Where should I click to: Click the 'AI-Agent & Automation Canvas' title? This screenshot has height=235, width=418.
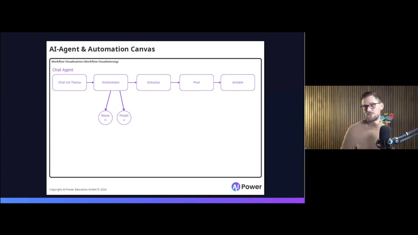click(102, 49)
